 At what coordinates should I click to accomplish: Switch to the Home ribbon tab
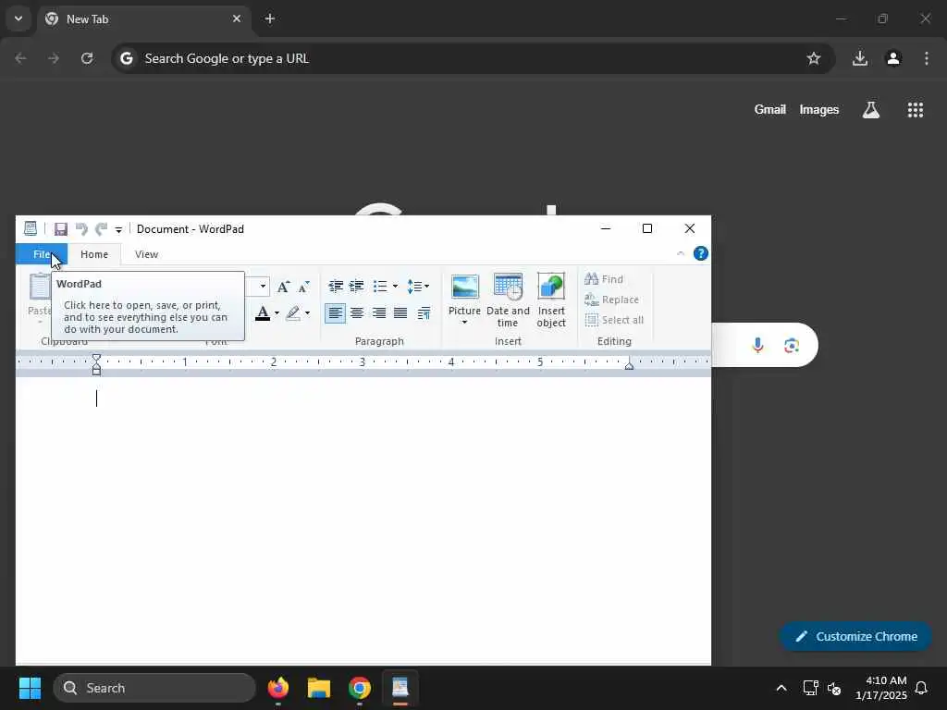point(94,254)
